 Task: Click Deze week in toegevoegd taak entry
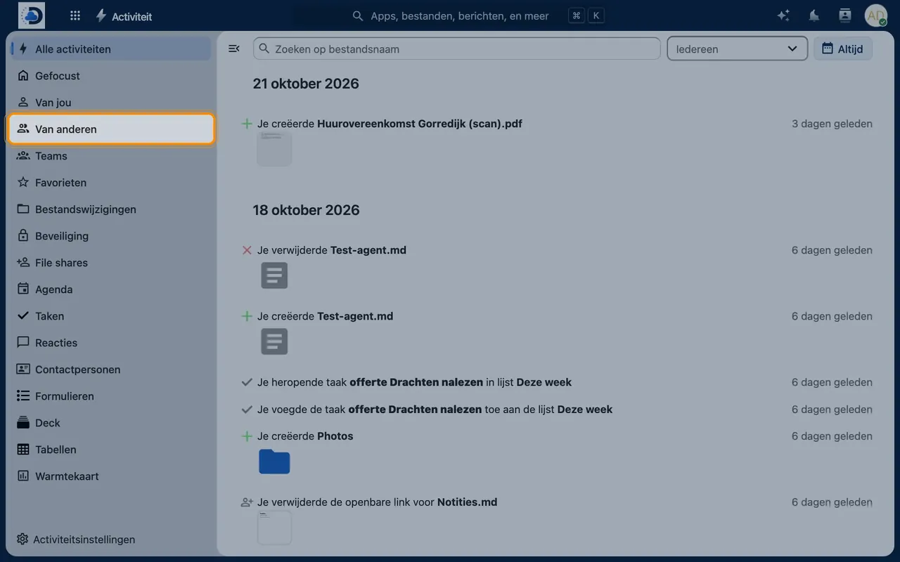point(585,410)
